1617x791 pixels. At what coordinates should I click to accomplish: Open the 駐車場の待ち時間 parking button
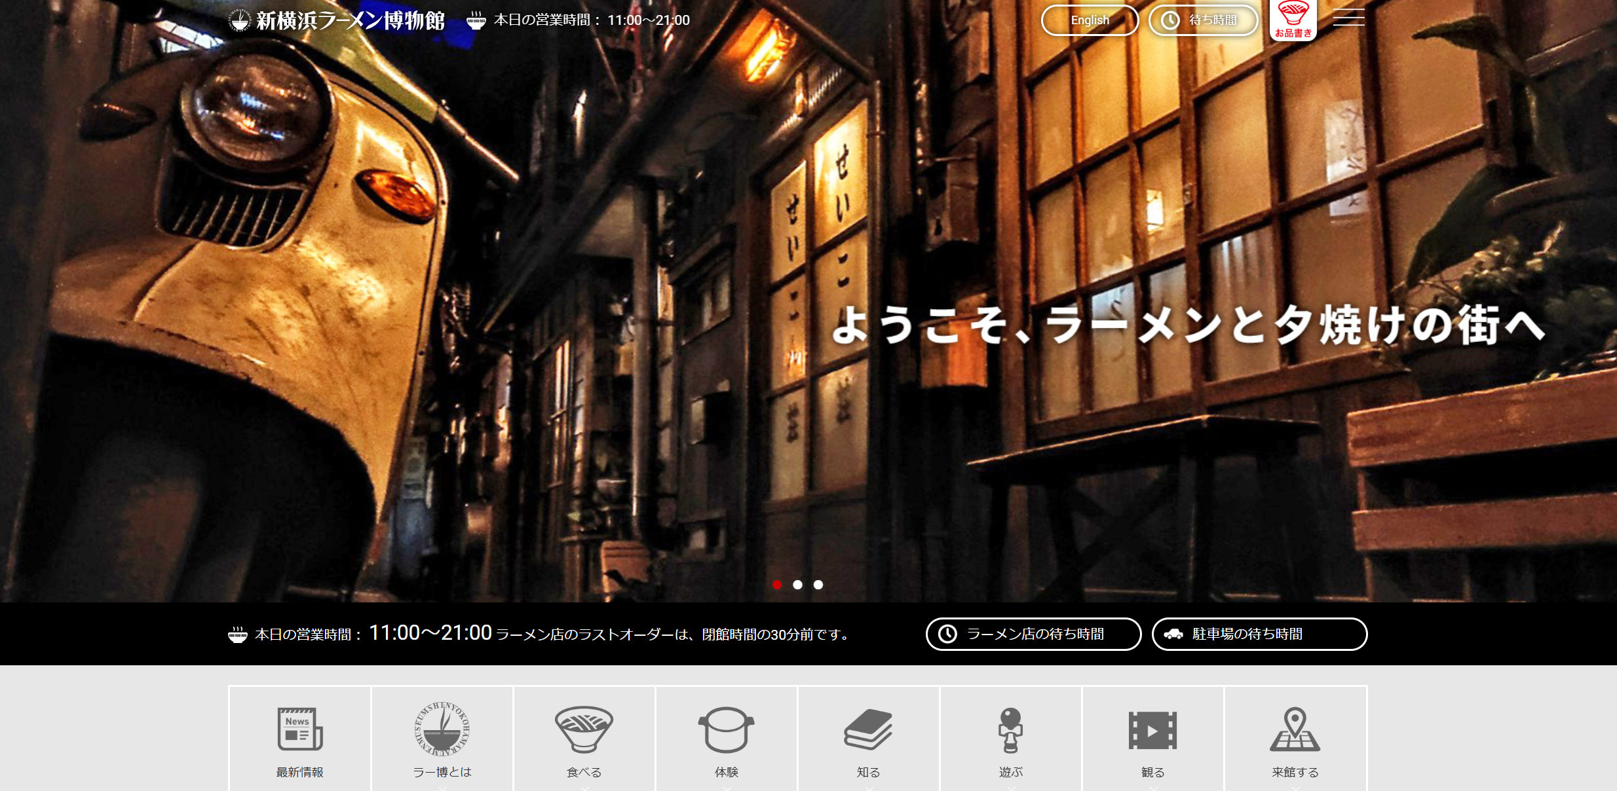pos(1259,634)
